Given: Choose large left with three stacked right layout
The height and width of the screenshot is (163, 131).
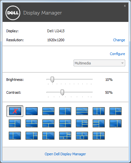Looking at the screenshot, I should coord(82,123).
